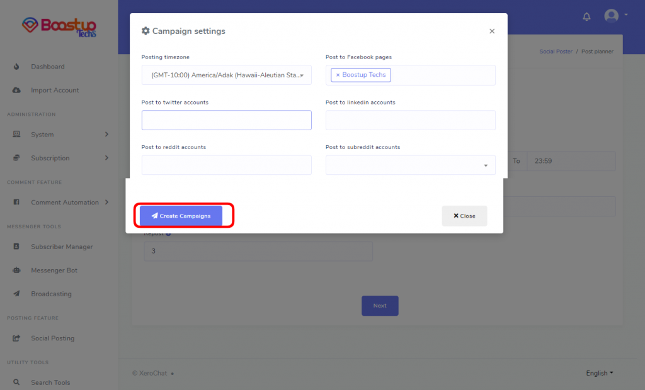Click the Import Account cloud icon

(x=16, y=90)
